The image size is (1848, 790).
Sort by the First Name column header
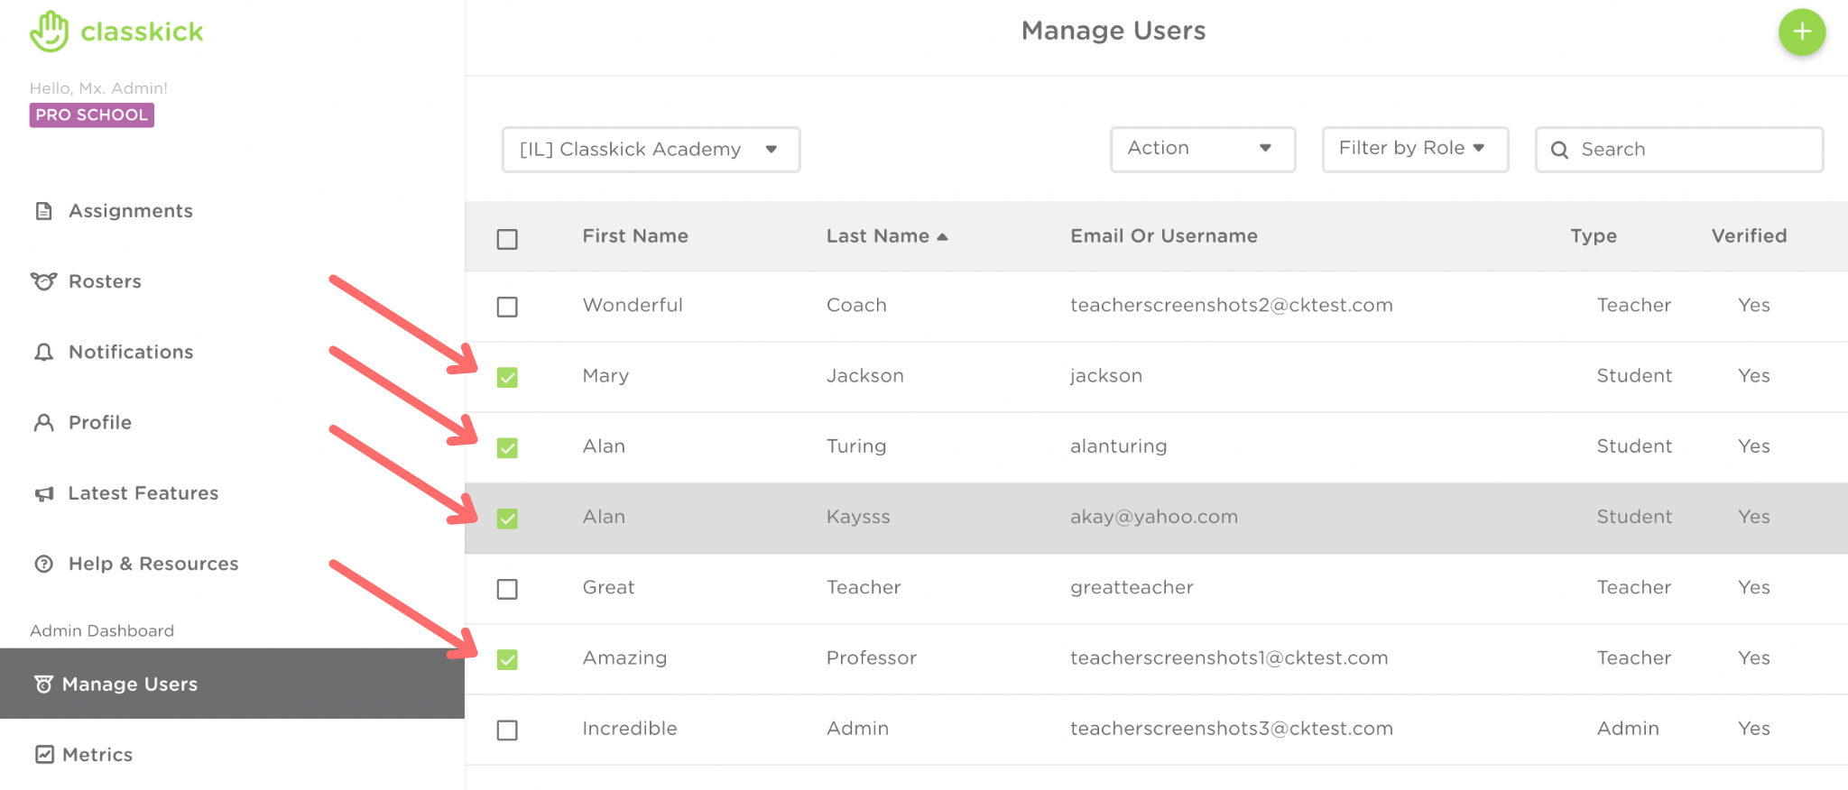click(635, 236)
